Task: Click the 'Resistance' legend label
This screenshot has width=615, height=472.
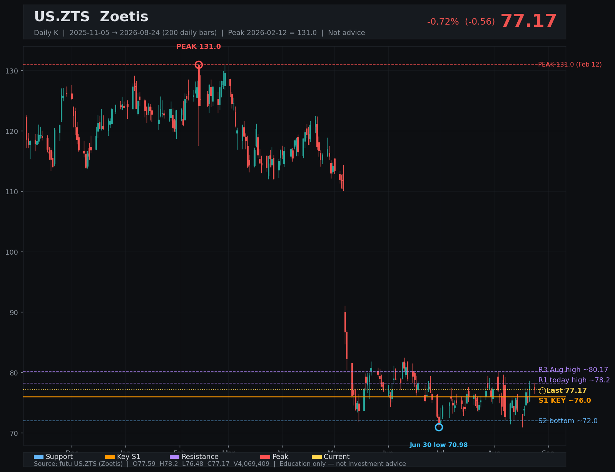Action: [200, 457]
